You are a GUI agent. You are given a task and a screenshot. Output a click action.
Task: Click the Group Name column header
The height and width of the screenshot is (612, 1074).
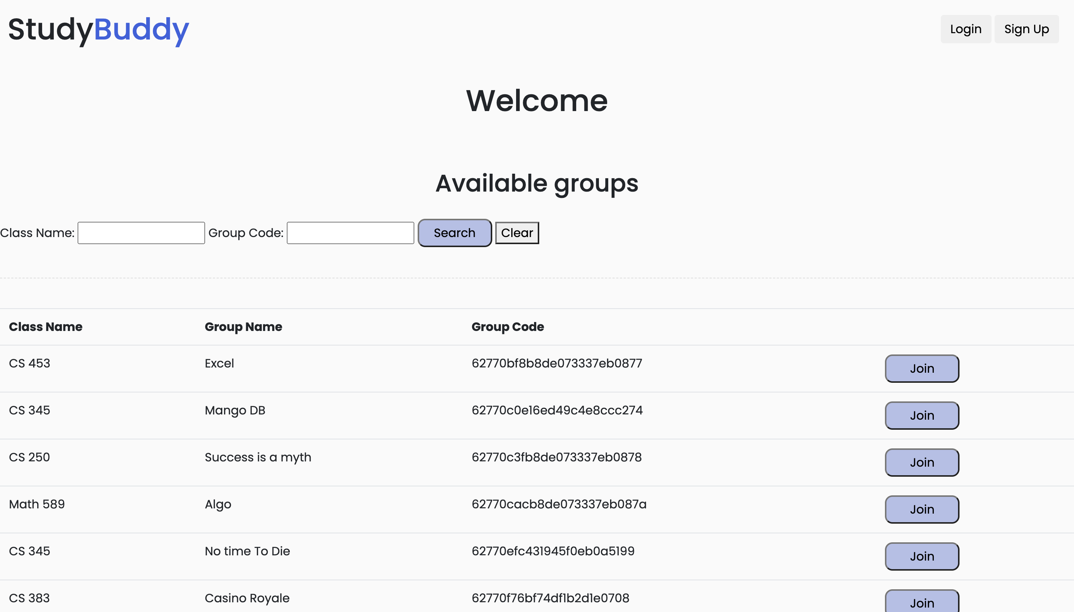point(243,326)
